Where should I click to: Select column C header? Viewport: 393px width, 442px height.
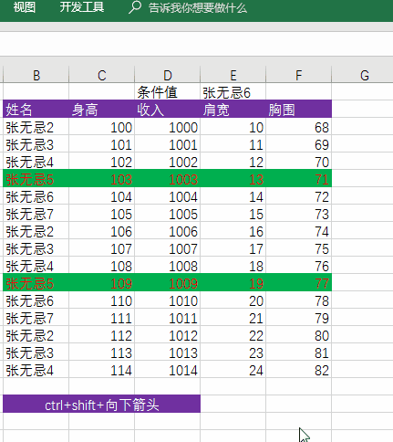click(102, 75)
